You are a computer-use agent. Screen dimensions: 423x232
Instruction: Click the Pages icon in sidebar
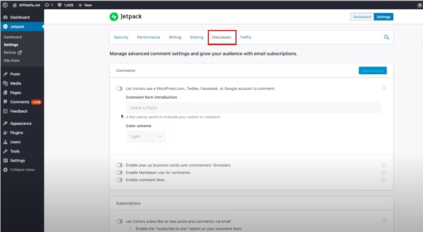point(5,92)
